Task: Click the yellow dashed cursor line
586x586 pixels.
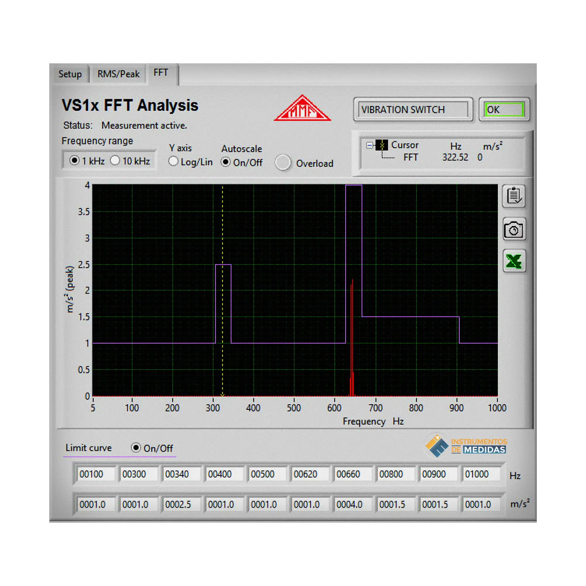Action: 222,291
